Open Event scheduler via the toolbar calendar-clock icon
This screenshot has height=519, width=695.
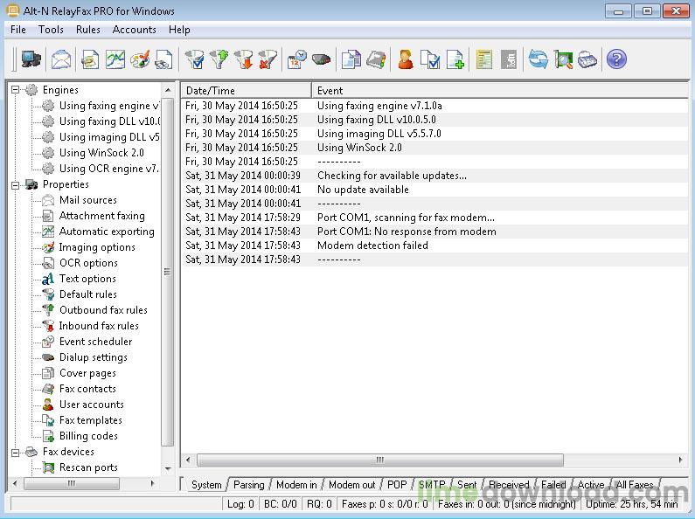pyautogui.click(x=296, y=59)
